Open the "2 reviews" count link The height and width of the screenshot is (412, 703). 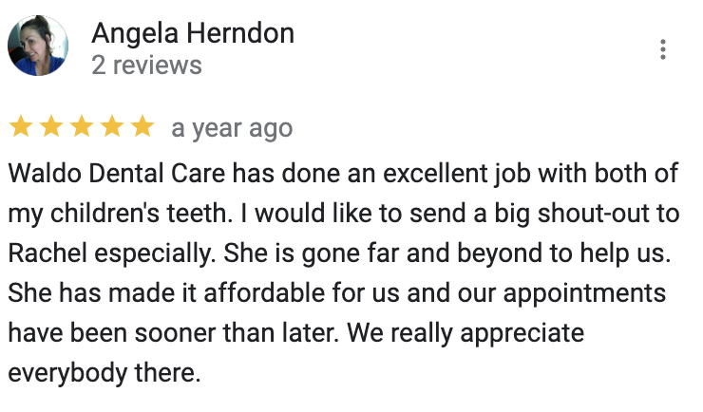[146, 66]
